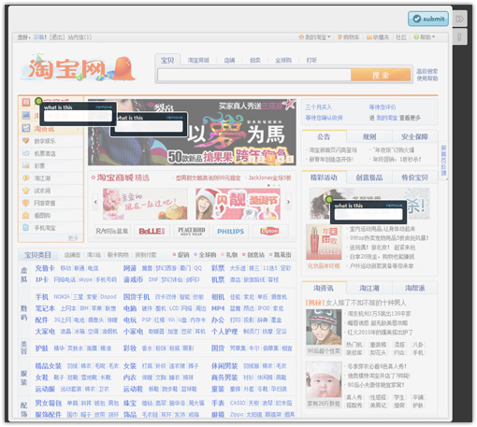
Task: Click the PHILIPS brand logo
Action: tap(230, 232)
